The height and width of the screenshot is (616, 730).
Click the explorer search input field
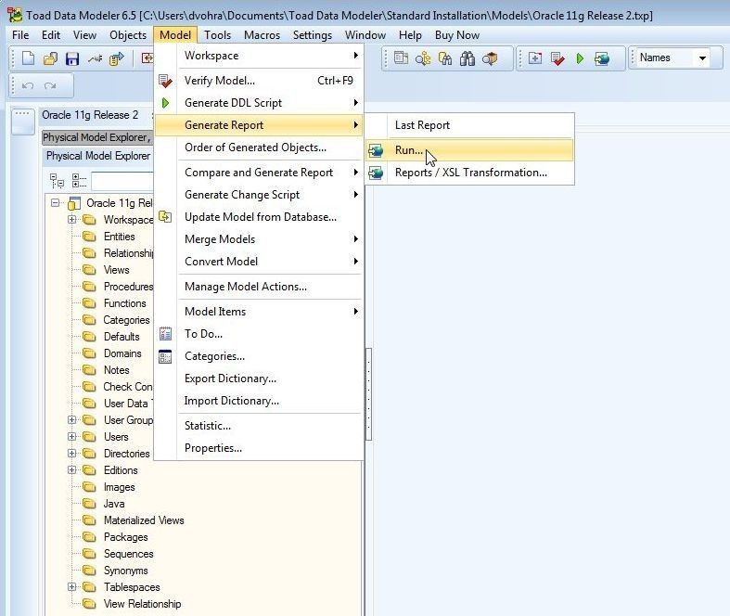[123, 181]
